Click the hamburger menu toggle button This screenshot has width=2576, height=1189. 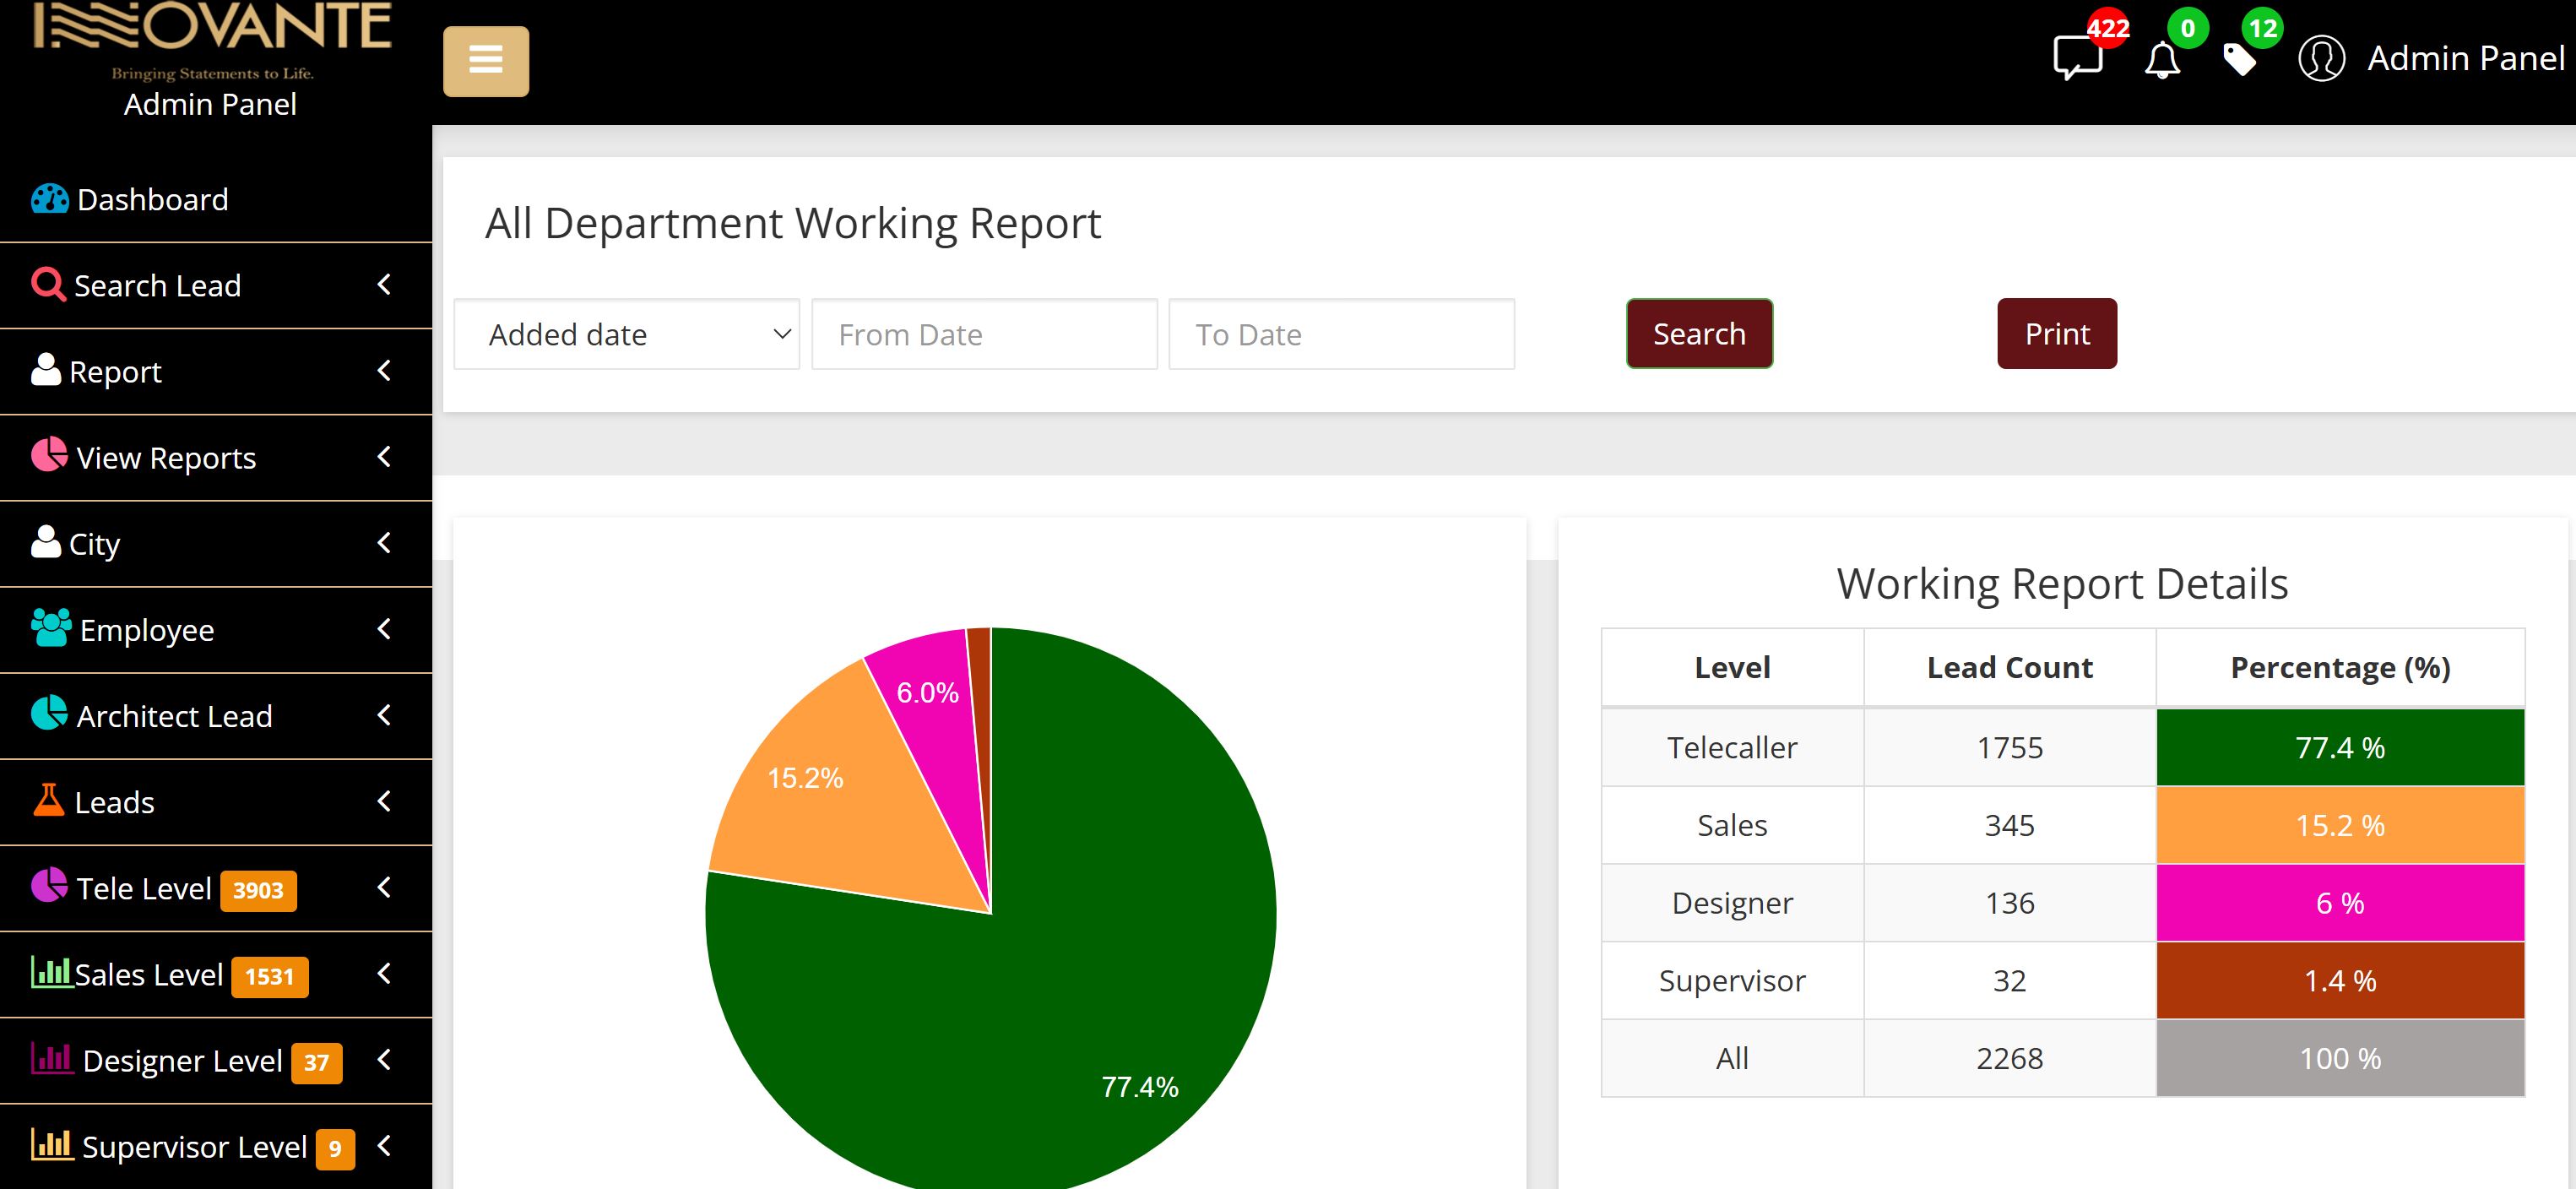click(x=485, y=61)
